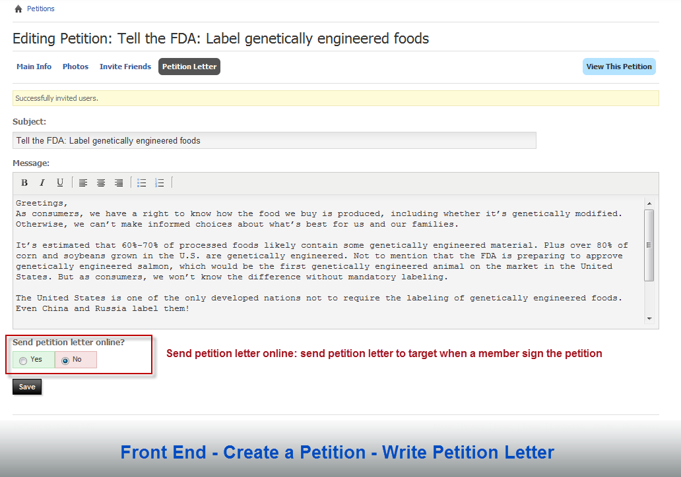This screenshot has height=477, width=681.
Task: Center-align the message text
Action: coord(101,183)
